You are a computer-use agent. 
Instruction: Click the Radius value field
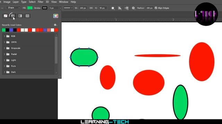(150, 8)
